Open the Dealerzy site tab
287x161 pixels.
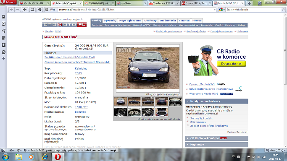[150, 21]
